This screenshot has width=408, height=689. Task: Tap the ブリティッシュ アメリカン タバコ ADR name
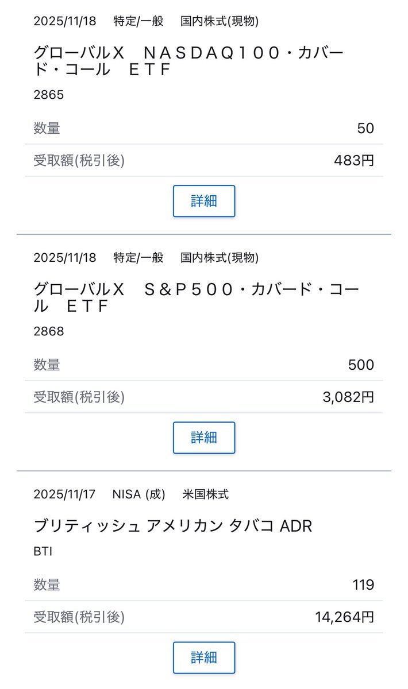(x=172, y=525)
